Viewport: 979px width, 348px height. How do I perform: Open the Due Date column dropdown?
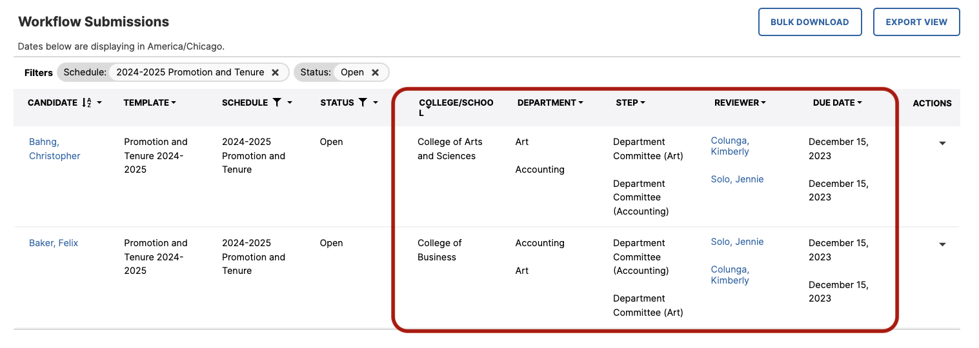coord(860,103)
